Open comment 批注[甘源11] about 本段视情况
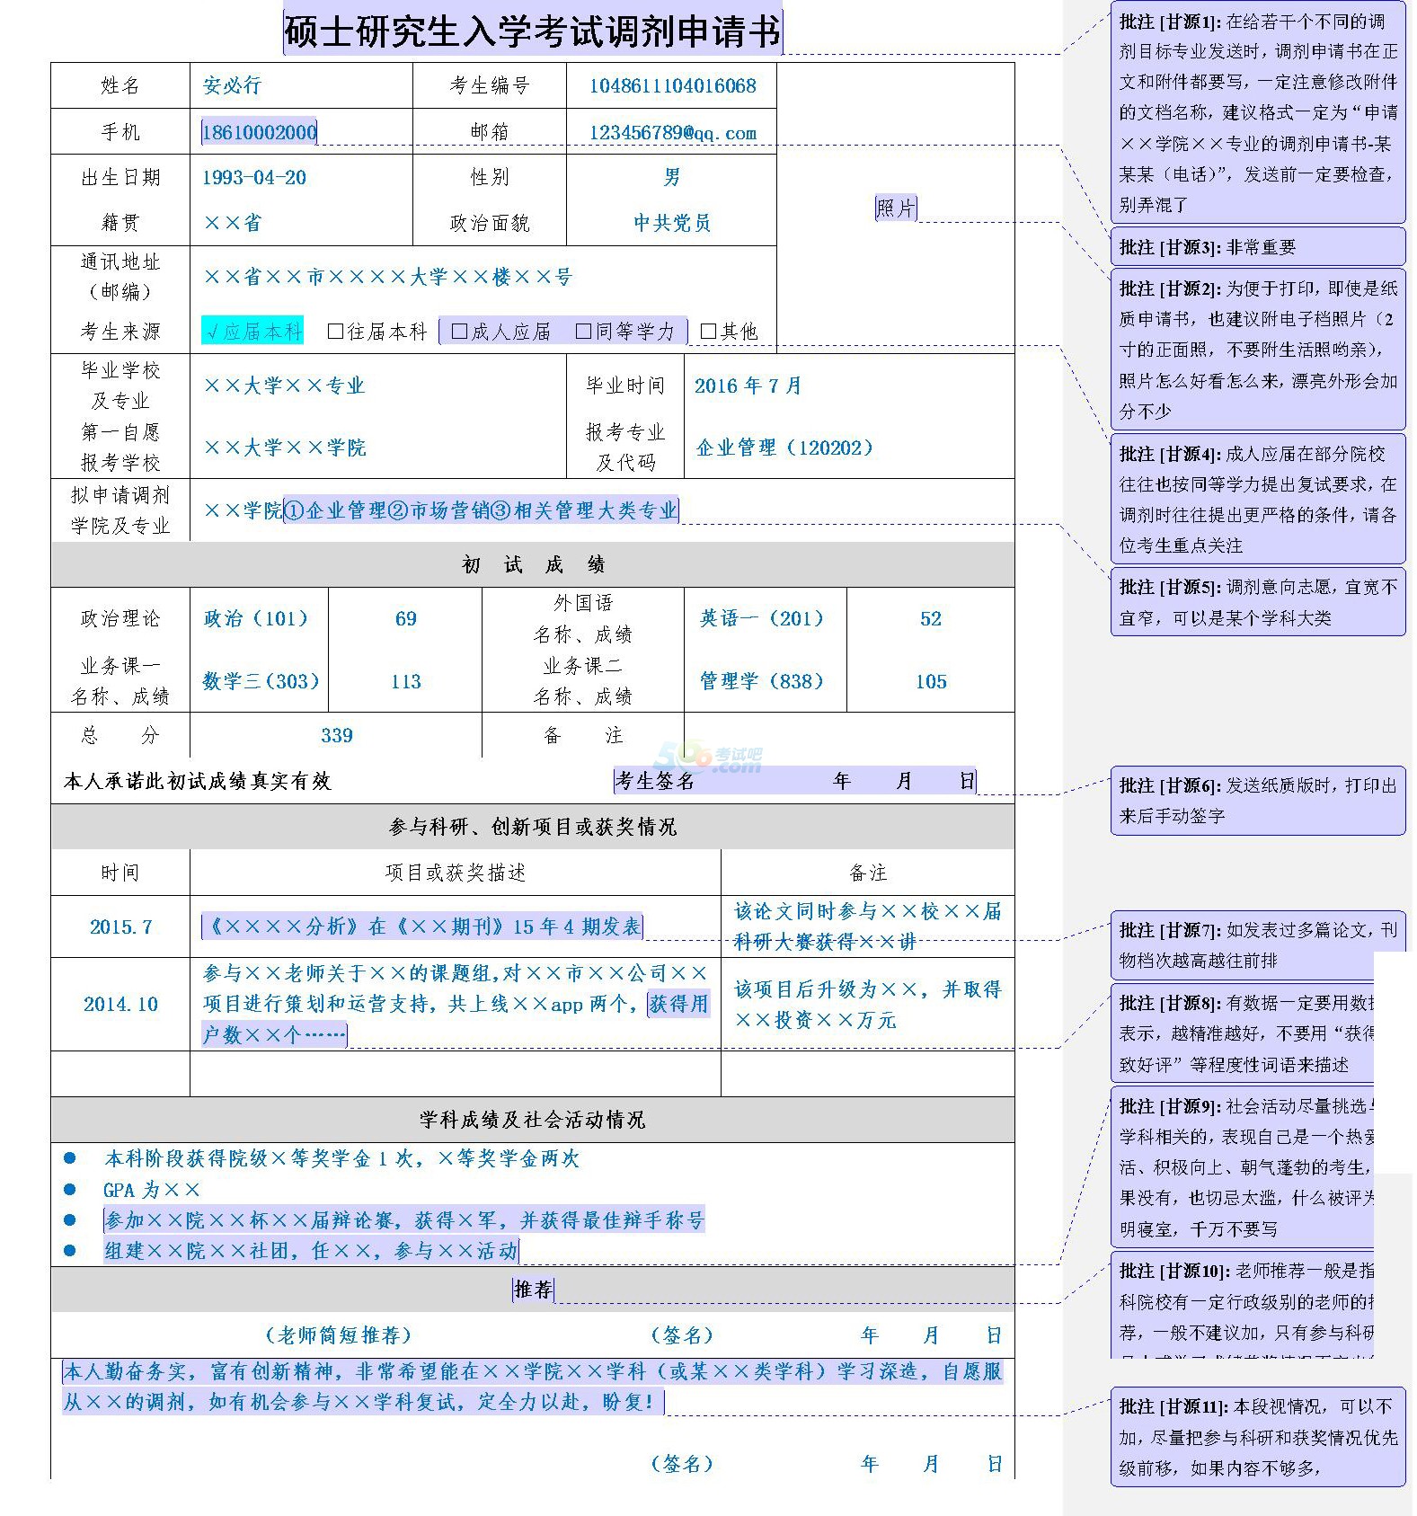 (1258, 1437)
